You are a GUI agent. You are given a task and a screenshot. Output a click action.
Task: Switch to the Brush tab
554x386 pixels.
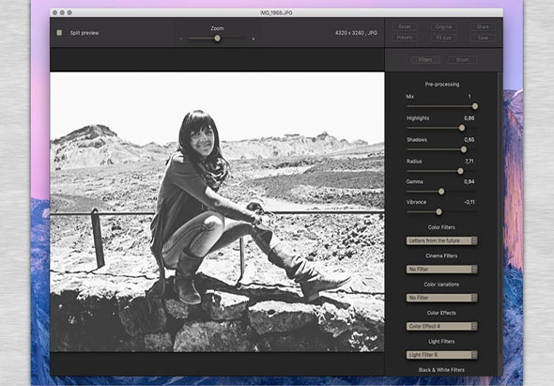tap(463, 60)
